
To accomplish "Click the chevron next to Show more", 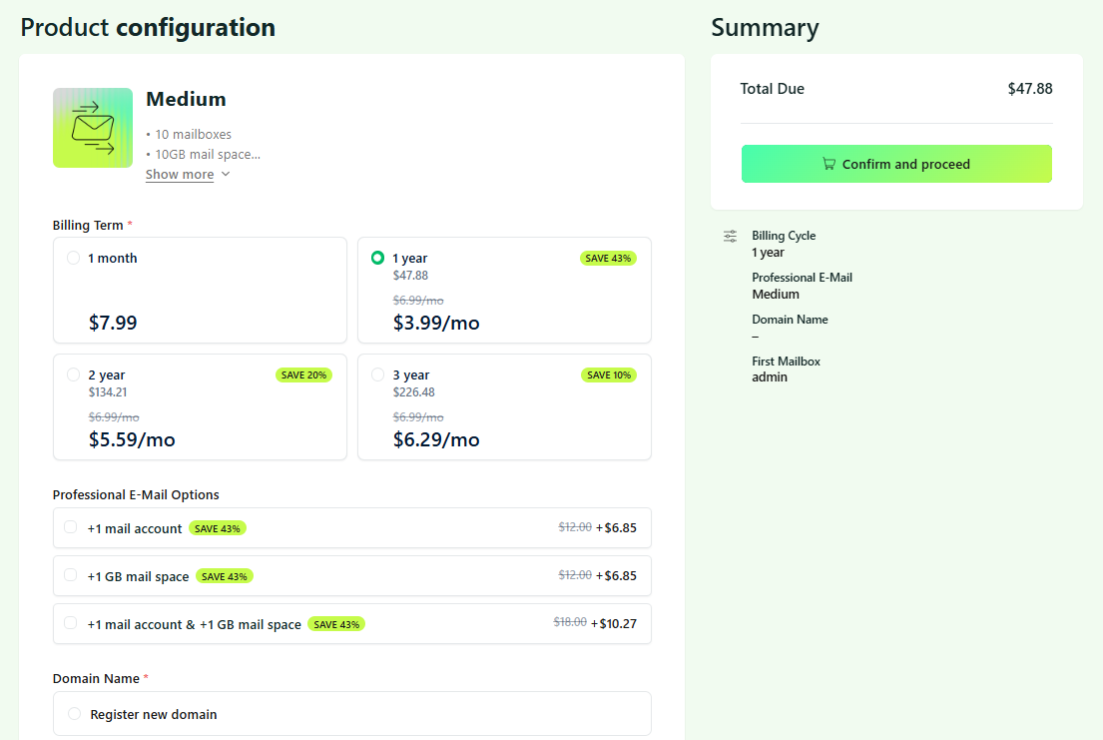I will click(226, 174).
